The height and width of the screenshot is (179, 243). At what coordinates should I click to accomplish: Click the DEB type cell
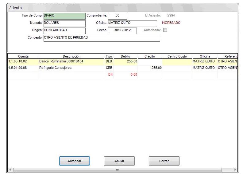tap(109, 62)
